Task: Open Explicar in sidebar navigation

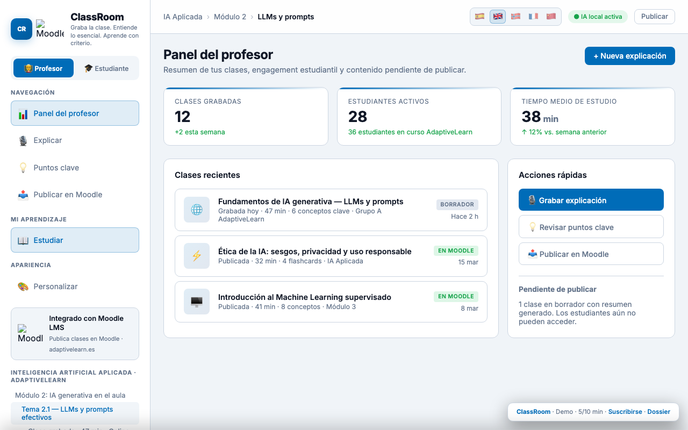Action: click(x=75, y=140)
